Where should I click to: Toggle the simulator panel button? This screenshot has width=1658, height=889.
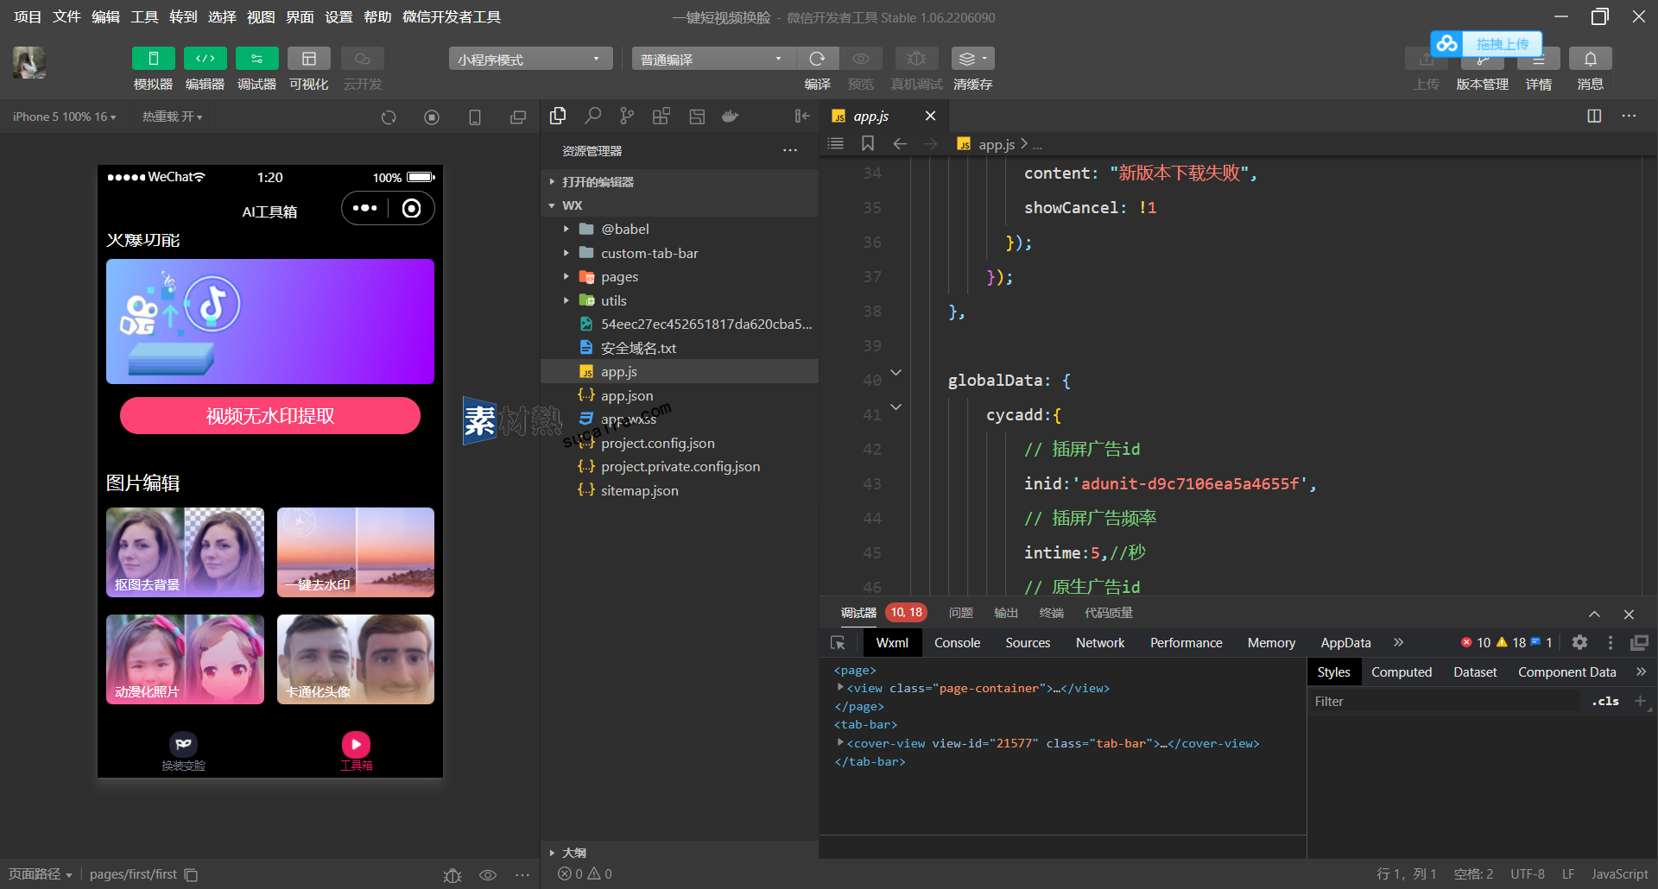tap(153, 59)
